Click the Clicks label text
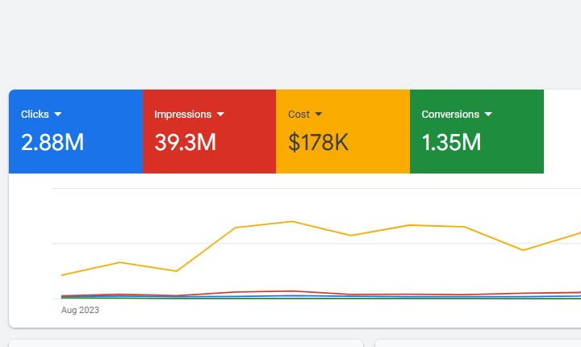The image size is (581, 347). tap(35, 115)
